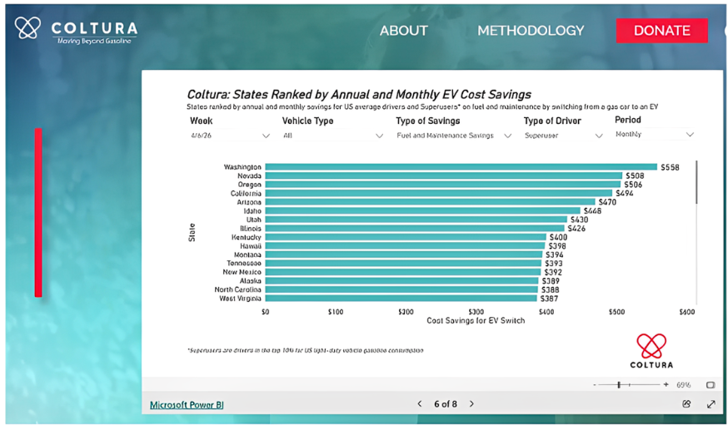
Task: Click the Hawaii bar
Action: pos(405,245)
